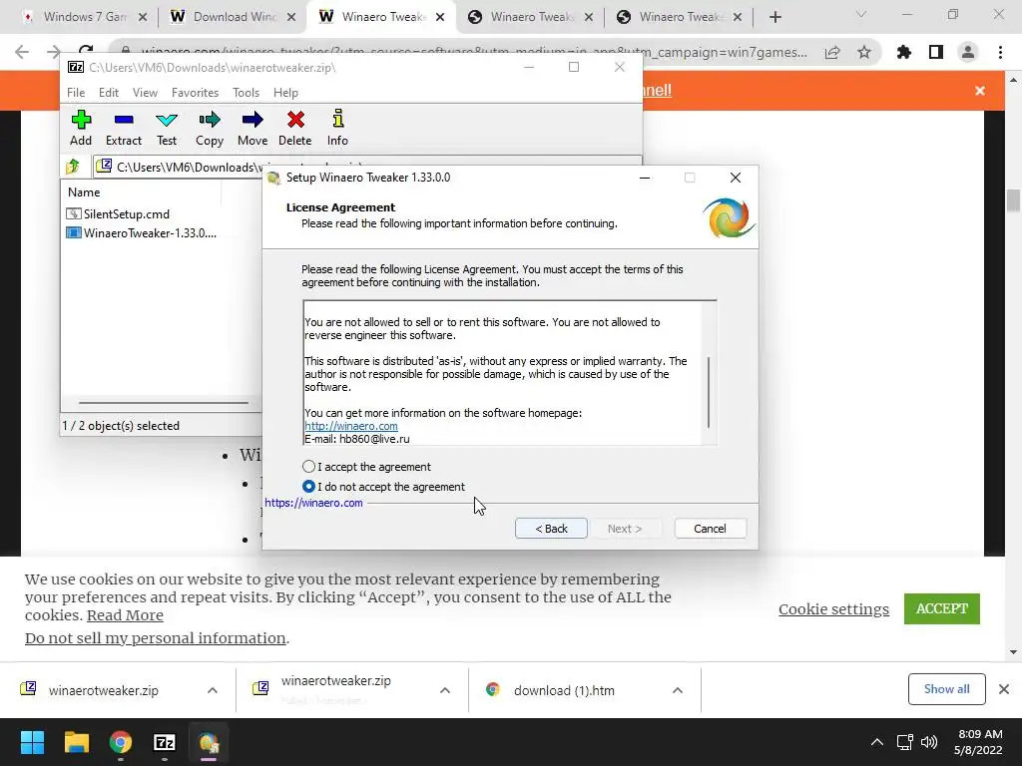This screenshot has height=766, width=1022.
Task: Share this page icon in address bar
Action: (x=832, y=52)
